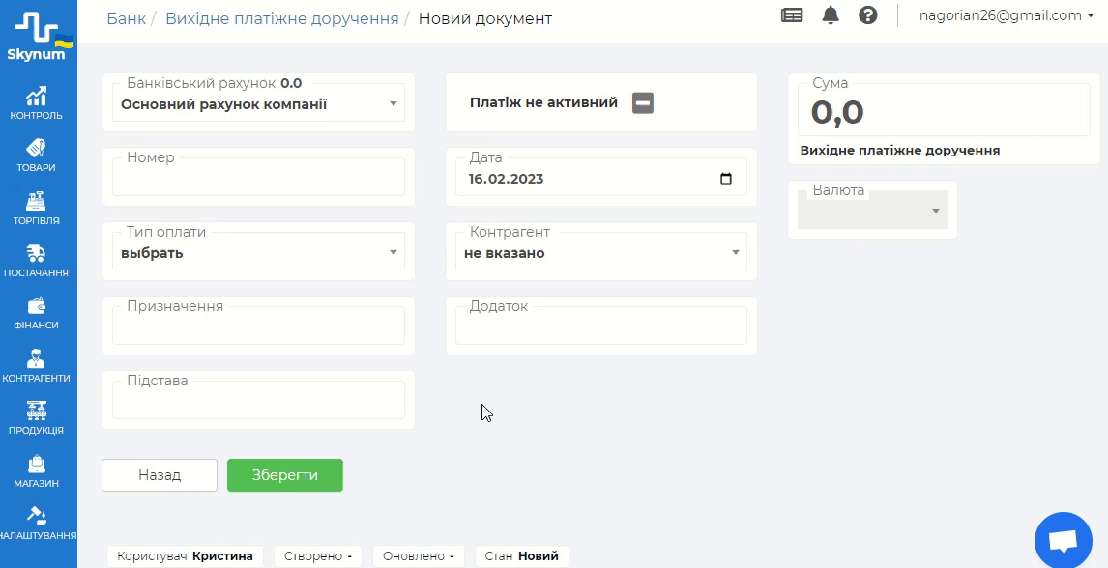The width and height of the screenshot is (1108, 568).
Task: Open the nagorian26@gmail.com account menu
Action: [x=1006, y=15]
